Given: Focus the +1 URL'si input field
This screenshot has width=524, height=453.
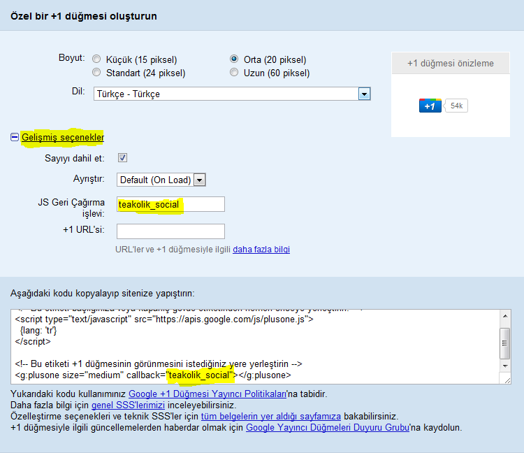Looking at the screenshot, I should pos(170,231).
